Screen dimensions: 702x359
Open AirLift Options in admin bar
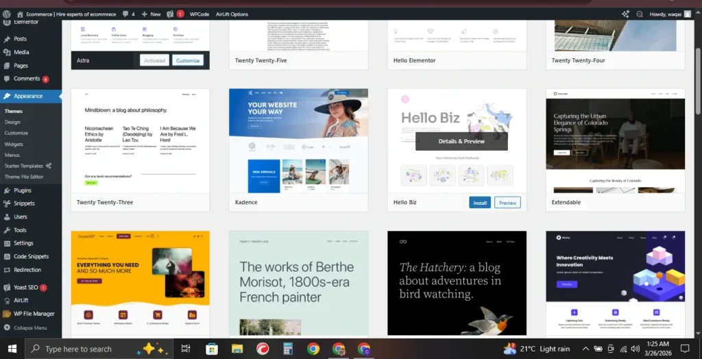[232, 14]
